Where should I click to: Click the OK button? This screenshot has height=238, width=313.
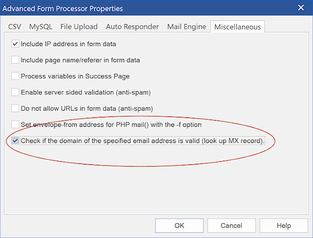[x=179, y=225]
